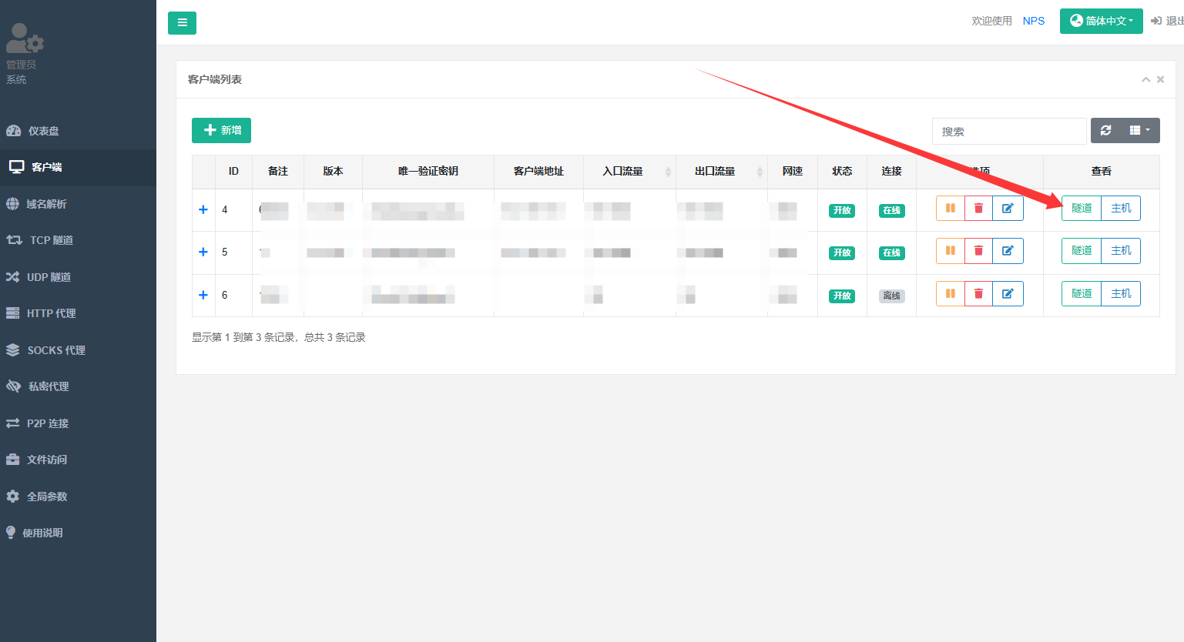
Task: Pause the client with ID 6
Action: [950, 294]
